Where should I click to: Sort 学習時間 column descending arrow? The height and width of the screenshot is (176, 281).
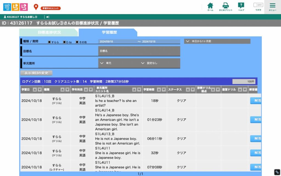point(164,90)
